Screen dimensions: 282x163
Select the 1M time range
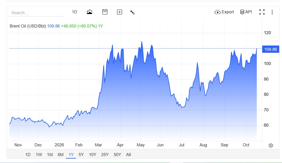pos(50,155)
